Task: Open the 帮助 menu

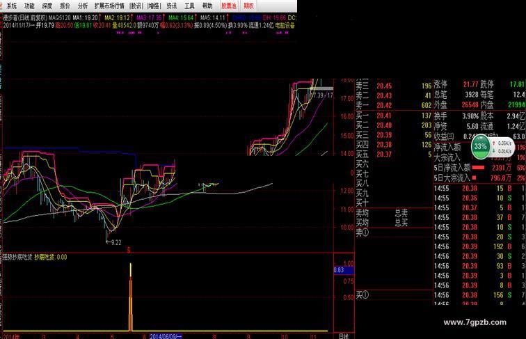Action: [207, 6]
